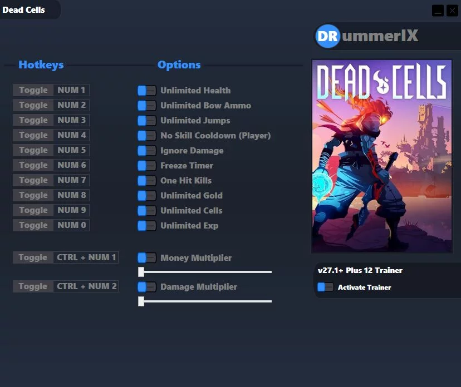Select the NUM 4 hotkey field
Viewport: 461px width, 387px height.
click(71, 135)
